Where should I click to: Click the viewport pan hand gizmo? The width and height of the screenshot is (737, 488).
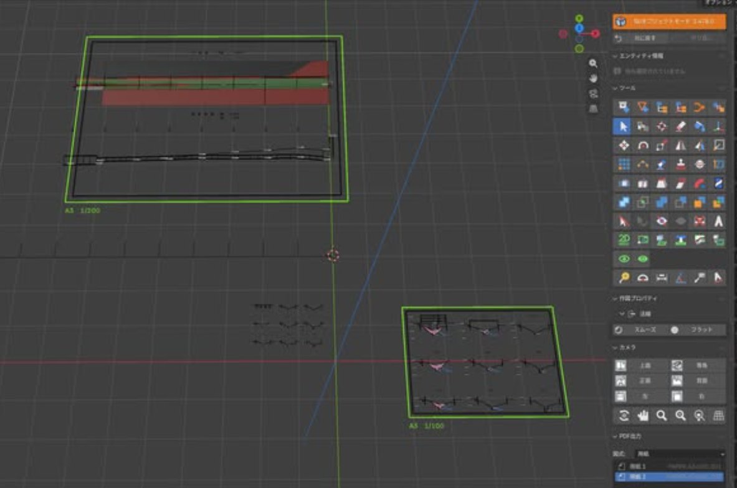pos(593,78)
